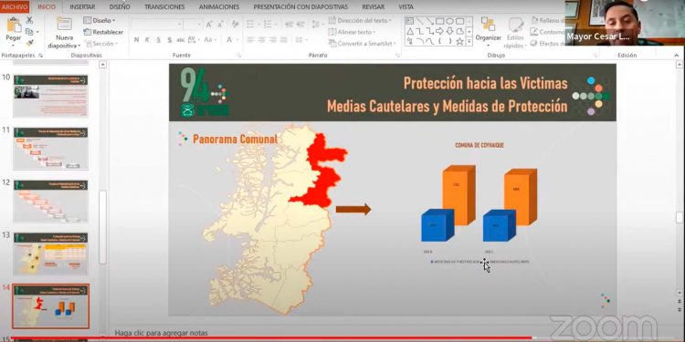Image resolution: width=685 pixels, height=342 pixels.
Task: Select slide 13 thumbnail
Action: click(x=50, y=254)
